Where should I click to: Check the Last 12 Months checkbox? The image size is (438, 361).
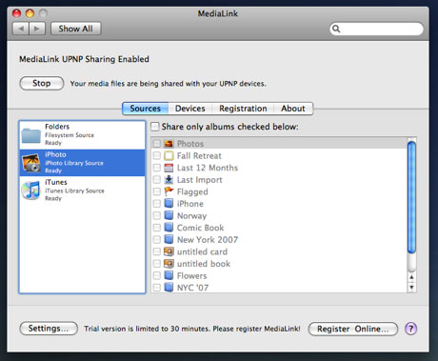tap(157, 168)
